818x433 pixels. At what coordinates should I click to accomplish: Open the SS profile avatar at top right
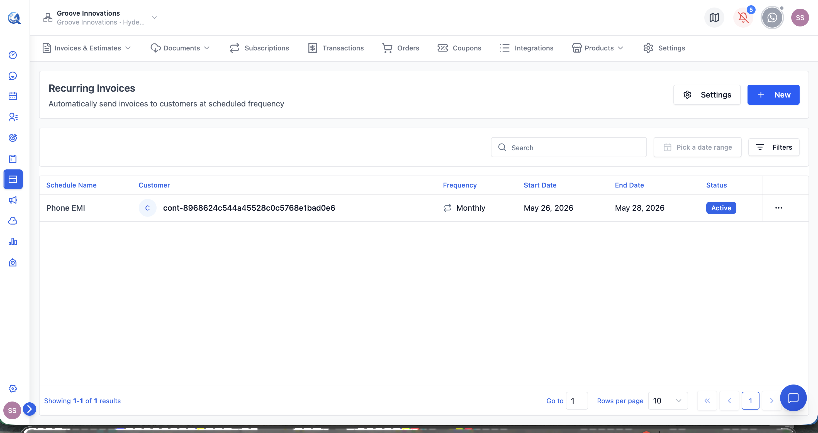pos(800,18)
